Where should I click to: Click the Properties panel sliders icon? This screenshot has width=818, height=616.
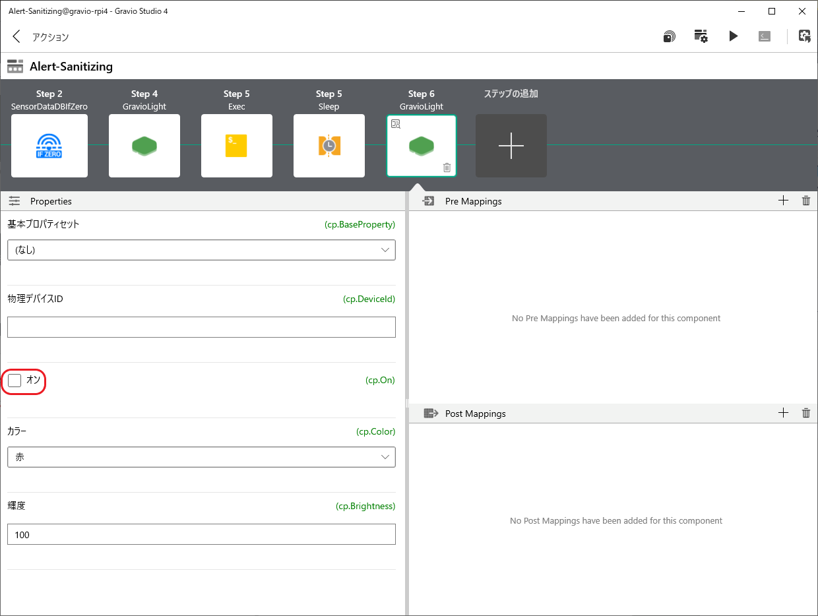click(x=15, y=201)
